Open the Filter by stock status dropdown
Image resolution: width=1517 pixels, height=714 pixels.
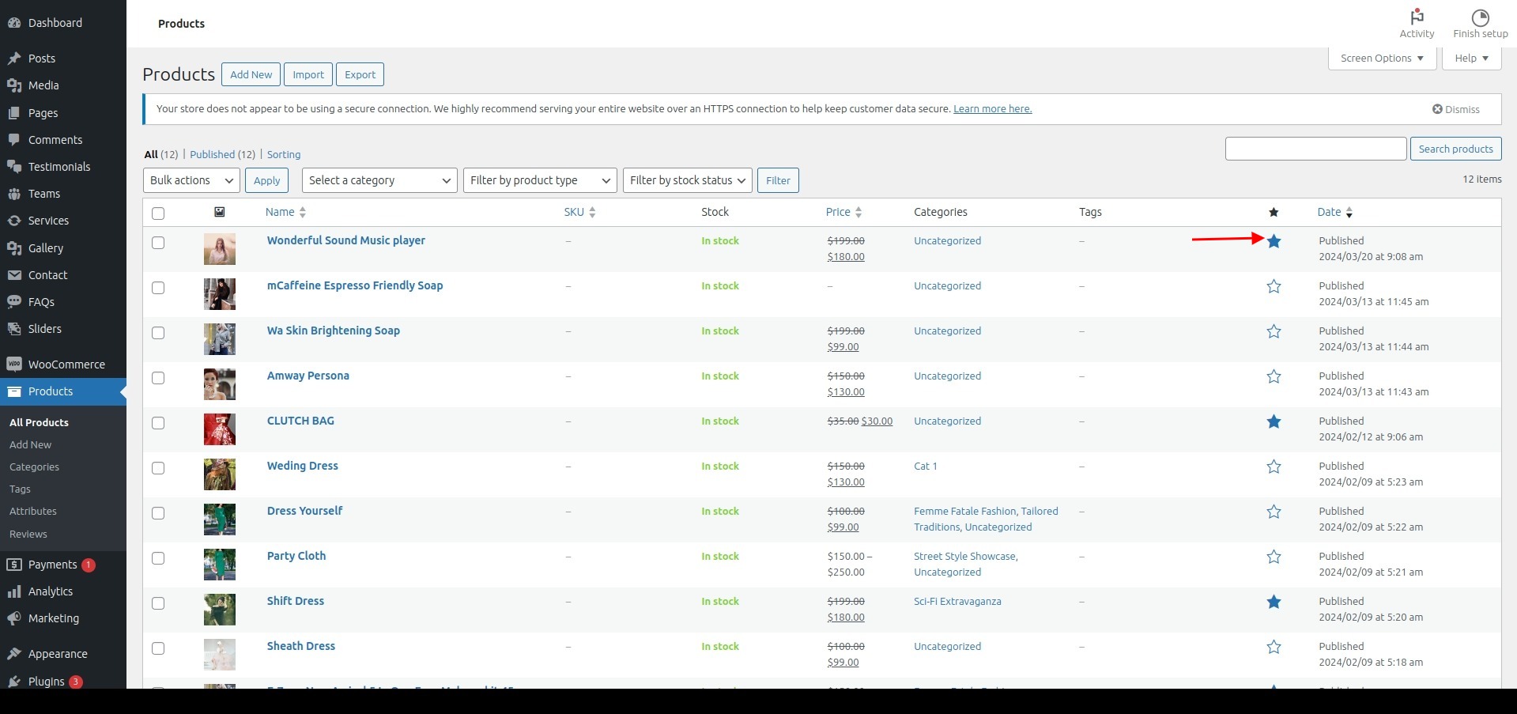[688, 180]
